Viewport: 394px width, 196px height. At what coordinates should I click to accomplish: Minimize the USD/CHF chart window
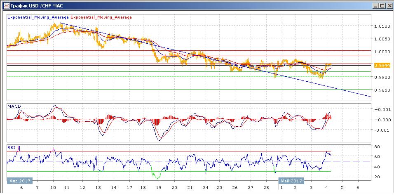pyautogui.click(x=375, y=6)
